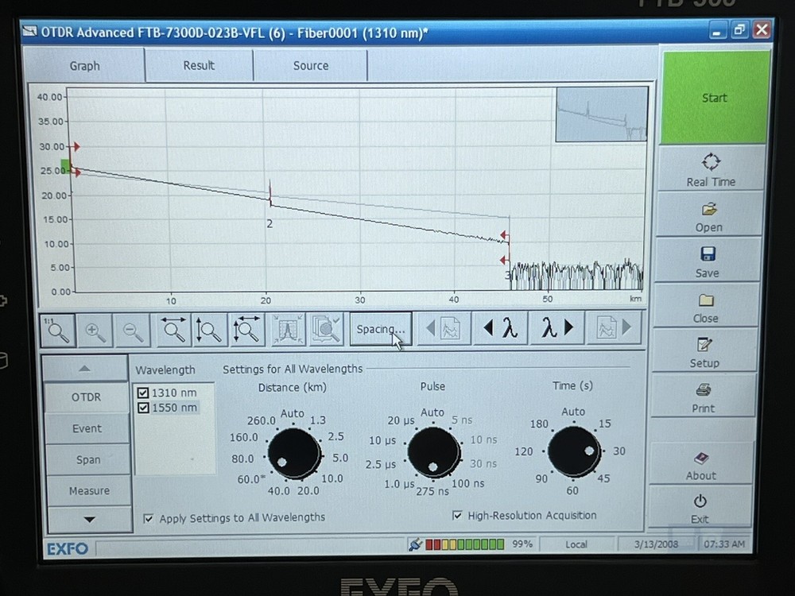The height and width of the screenshot is (596, 795).
Task: Open the Spacing options
Action: [x=380, y=328]
